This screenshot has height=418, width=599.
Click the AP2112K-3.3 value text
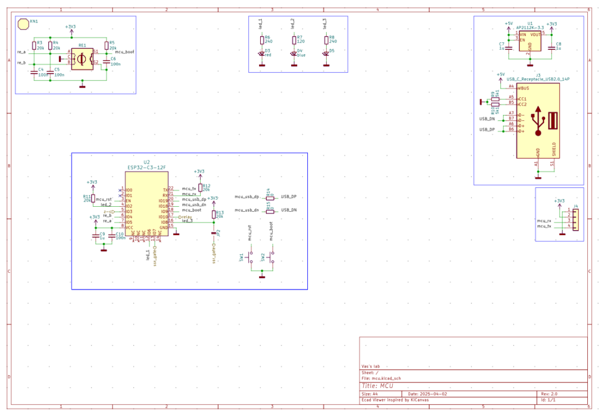pos(530,28)
